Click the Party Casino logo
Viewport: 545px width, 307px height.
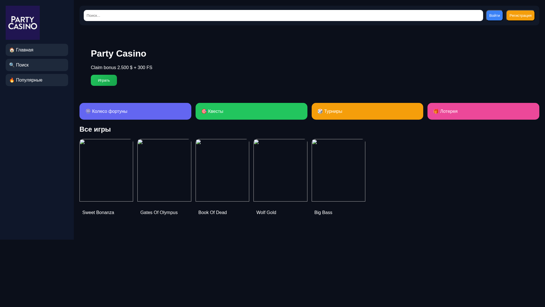click(x=23, y=23)
